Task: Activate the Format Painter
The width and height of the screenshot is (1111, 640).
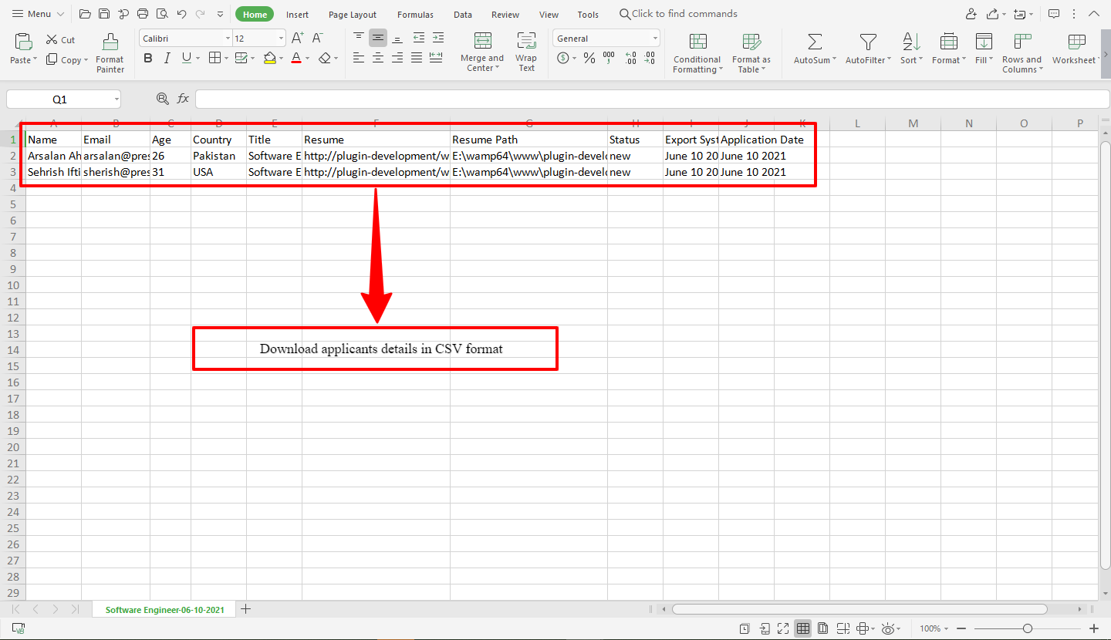Action: [x=110, y=49]
